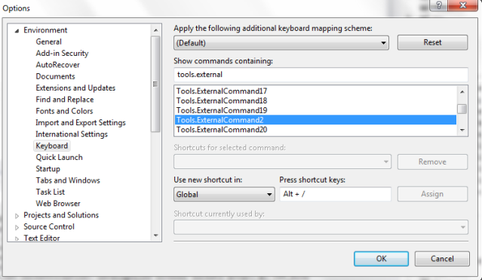The image size is (482, 280).
Task: Open Fonts and Colors settings page
Action: click(64, 111)
